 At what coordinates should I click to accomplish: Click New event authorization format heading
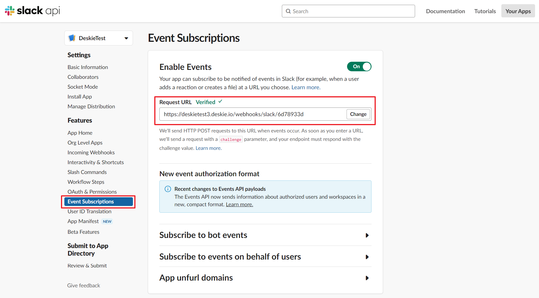[209, 174]
